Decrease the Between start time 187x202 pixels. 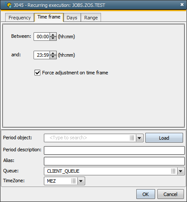pos(53,38)
